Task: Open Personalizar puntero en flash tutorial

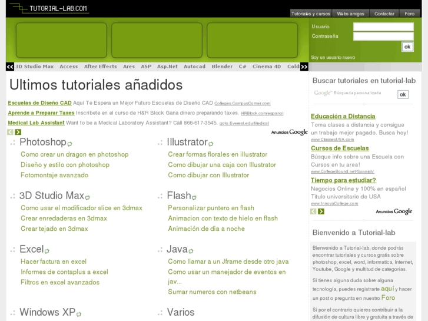Action: (x=211, y=208)
